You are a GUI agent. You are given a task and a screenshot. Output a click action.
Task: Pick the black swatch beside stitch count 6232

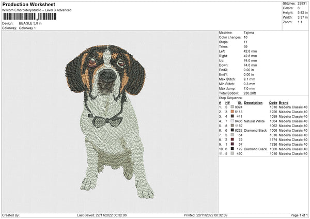click(233, 130)
